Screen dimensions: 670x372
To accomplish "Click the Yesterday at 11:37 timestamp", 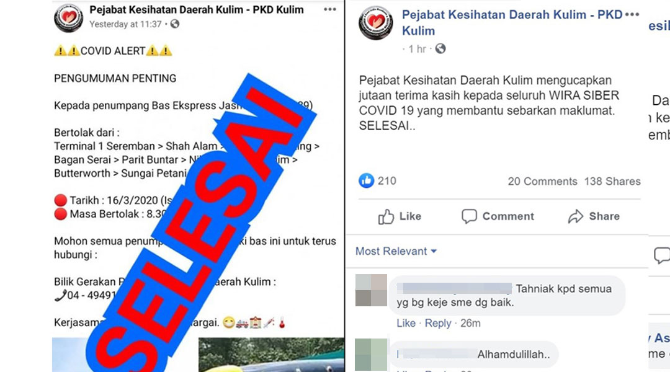I will pyautogui.click(x=125, y=24).
